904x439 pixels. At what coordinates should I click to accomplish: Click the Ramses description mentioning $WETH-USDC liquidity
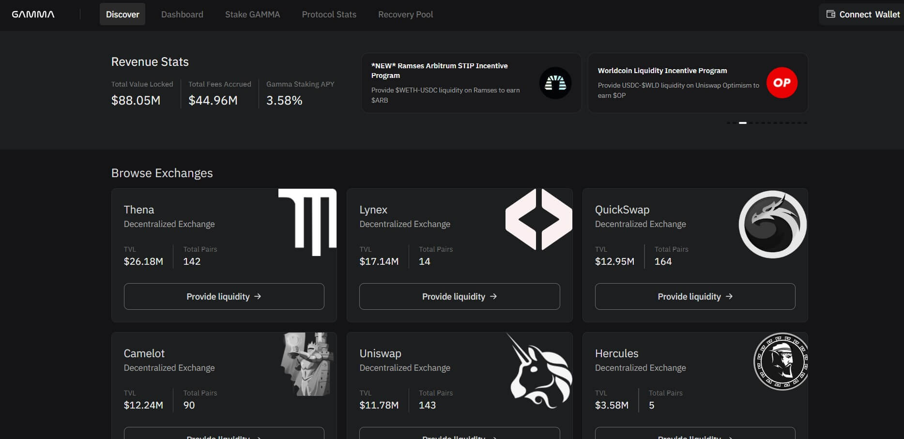tap(445, 95)
